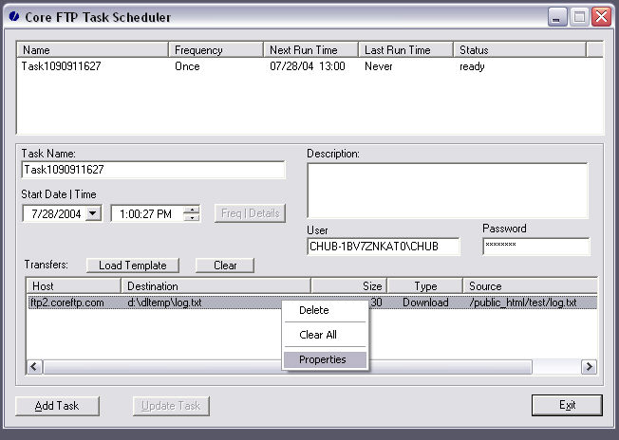Decrease time with the down spinner arrow
The height and width of the screenshot is (440, 619).
pyautogui.click(x=192, y=218)
